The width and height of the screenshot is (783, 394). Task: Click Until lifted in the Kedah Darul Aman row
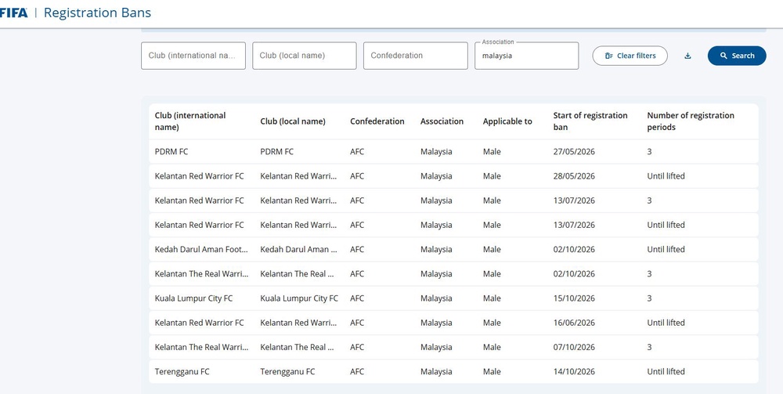[x=666, y=250]
